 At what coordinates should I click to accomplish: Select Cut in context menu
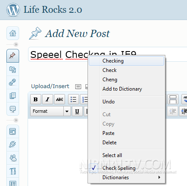pos(126,114)
